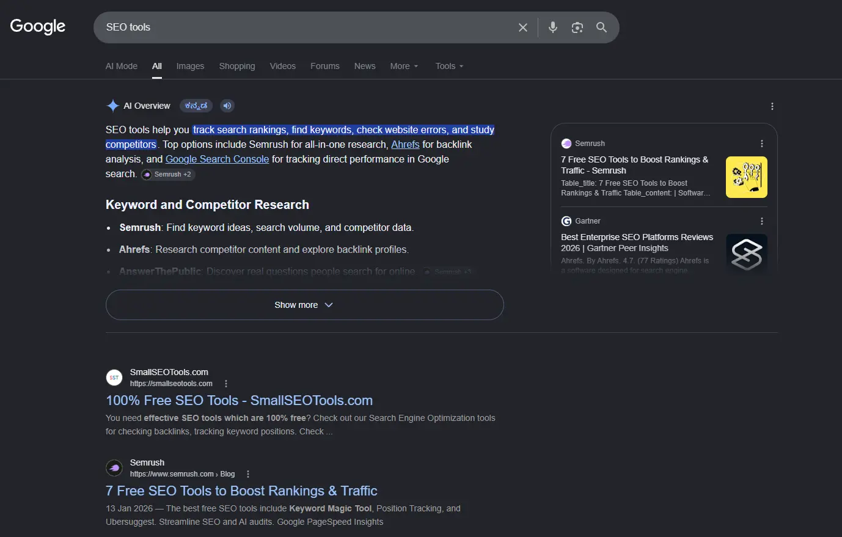This screenshot has height=537, width=842.
Task: Open AI Overview three-dot options menu
Action: 772,106
